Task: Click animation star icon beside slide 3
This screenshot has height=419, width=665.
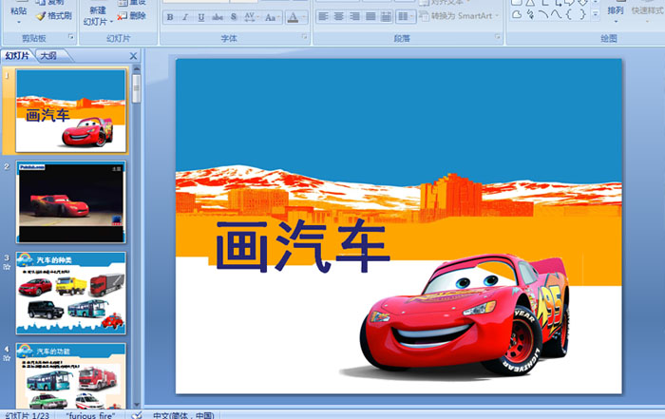Action: [x=7, y=267]
